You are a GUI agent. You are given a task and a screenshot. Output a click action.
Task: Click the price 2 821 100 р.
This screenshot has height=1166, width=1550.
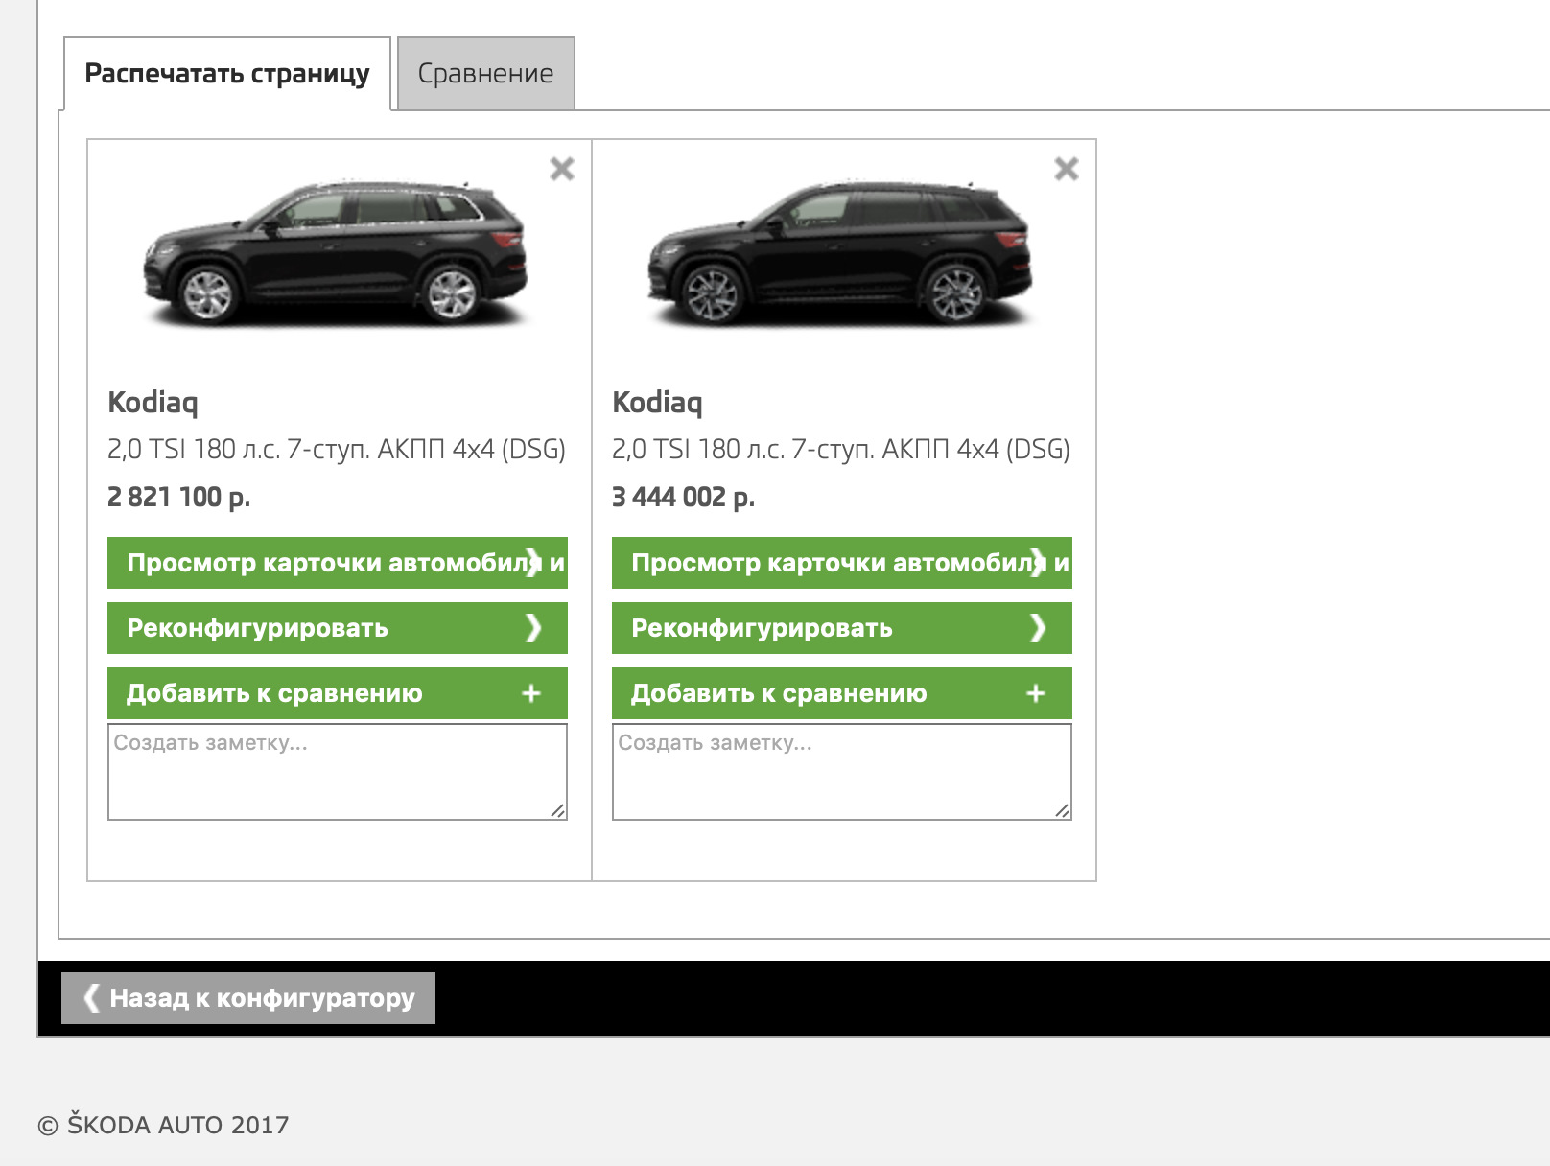coord(179,497)
